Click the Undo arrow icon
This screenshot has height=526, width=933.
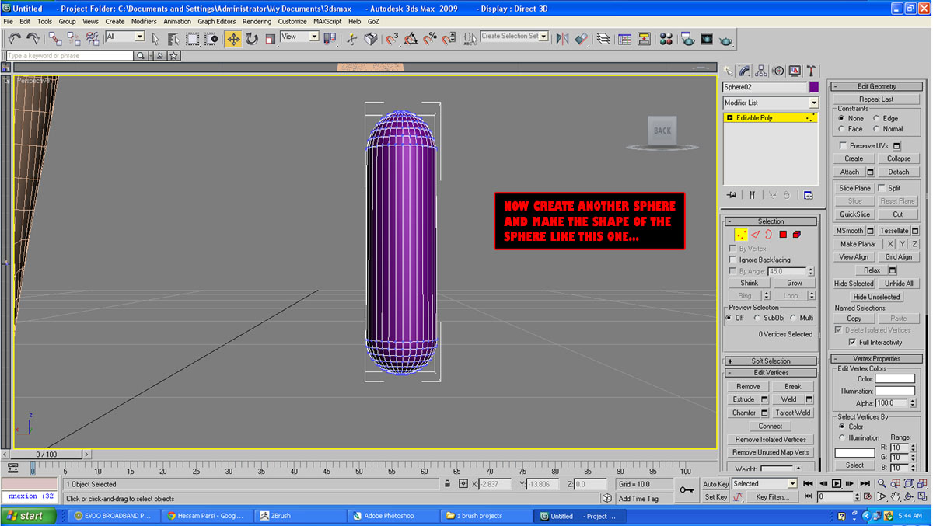pos(15,38)
